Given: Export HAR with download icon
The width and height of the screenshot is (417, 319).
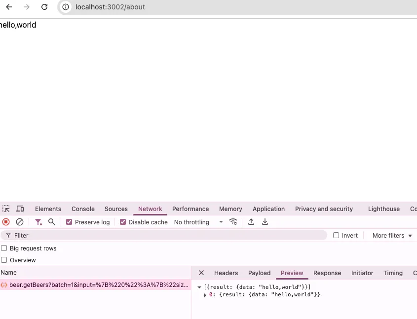Looking at the screenshot, I should [265, 222].
